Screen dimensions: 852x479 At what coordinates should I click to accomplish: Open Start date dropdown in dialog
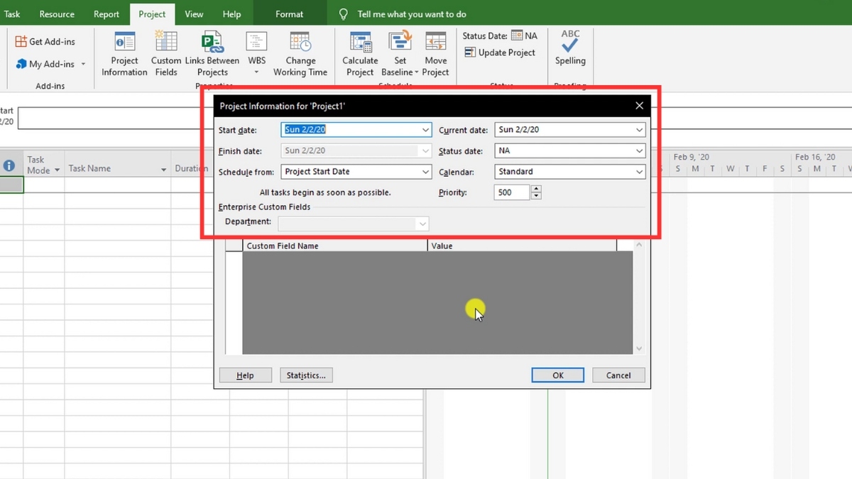(425, 131)
